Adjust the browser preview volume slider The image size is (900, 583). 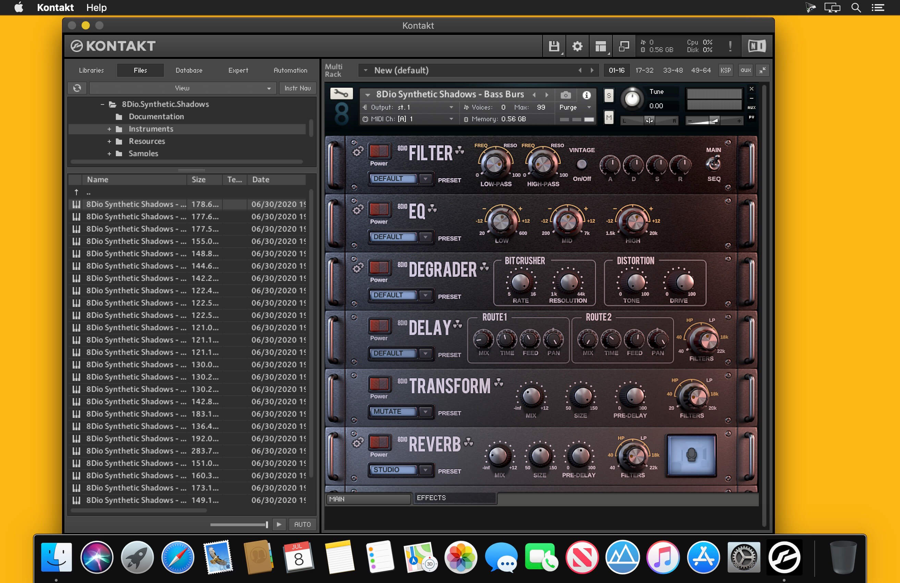tap(239, 524)
